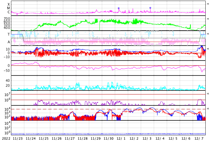Click the rt label beside the 10^7 panel
Viewport: 211px width, 141px height.
pos(208,94)
